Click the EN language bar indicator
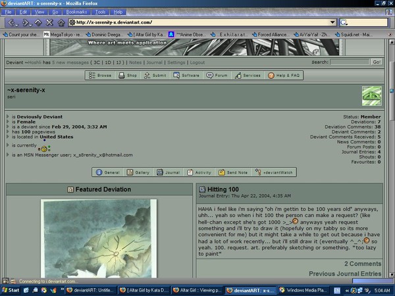395x296 pixels. tap(337, 291)
